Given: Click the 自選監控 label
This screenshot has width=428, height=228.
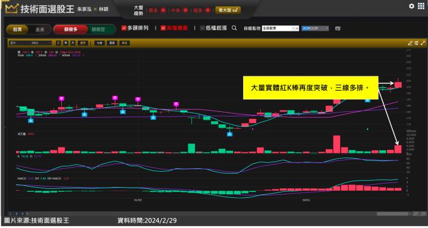Looking at the screenshot, I should coord(252,28).
